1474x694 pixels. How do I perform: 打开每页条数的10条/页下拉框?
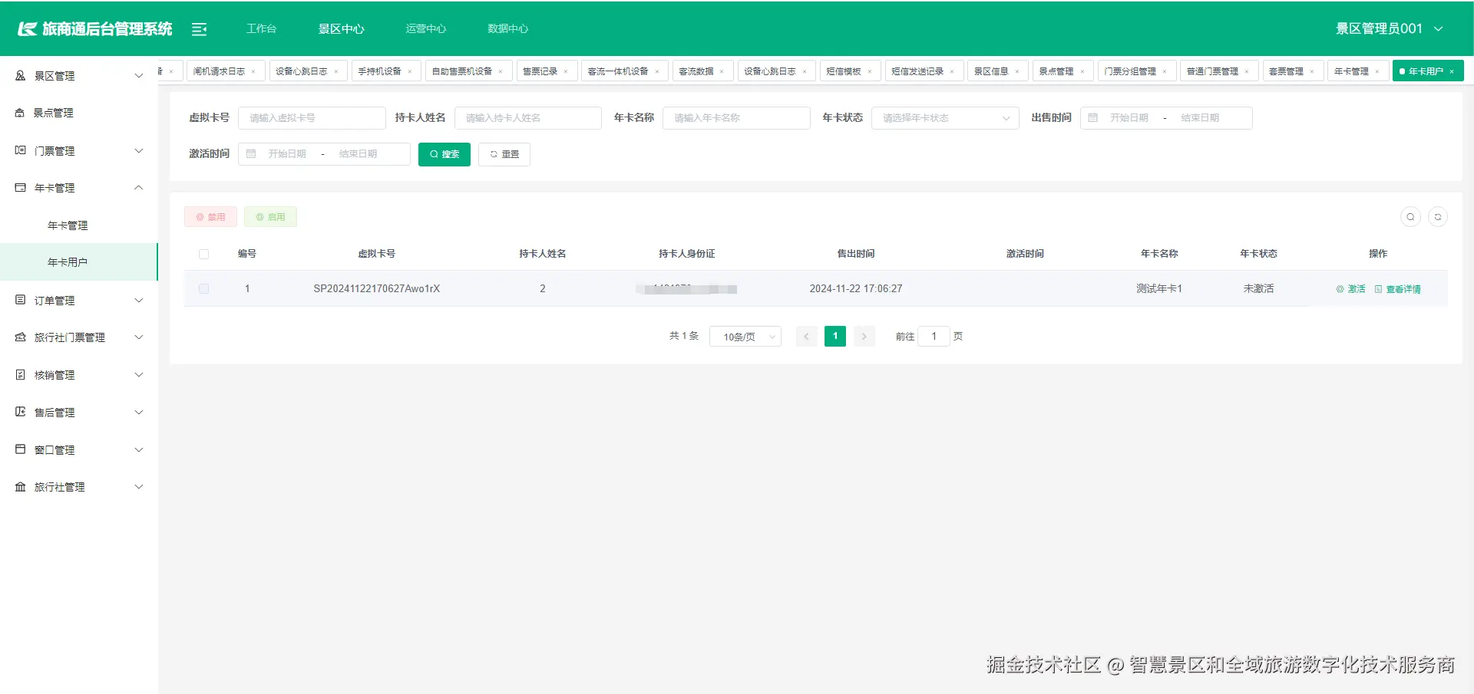[x=745, y=336]
